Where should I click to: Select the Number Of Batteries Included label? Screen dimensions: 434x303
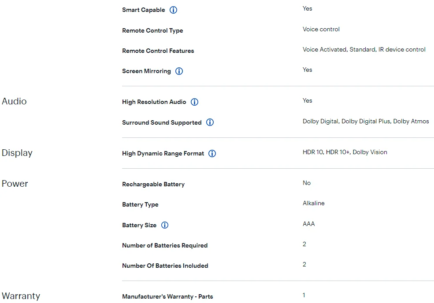pos(165,266)
